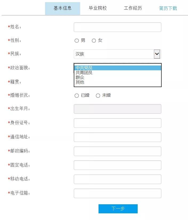Choose the 未婚 radio option

pyautogui.click(x=98, y=96)
